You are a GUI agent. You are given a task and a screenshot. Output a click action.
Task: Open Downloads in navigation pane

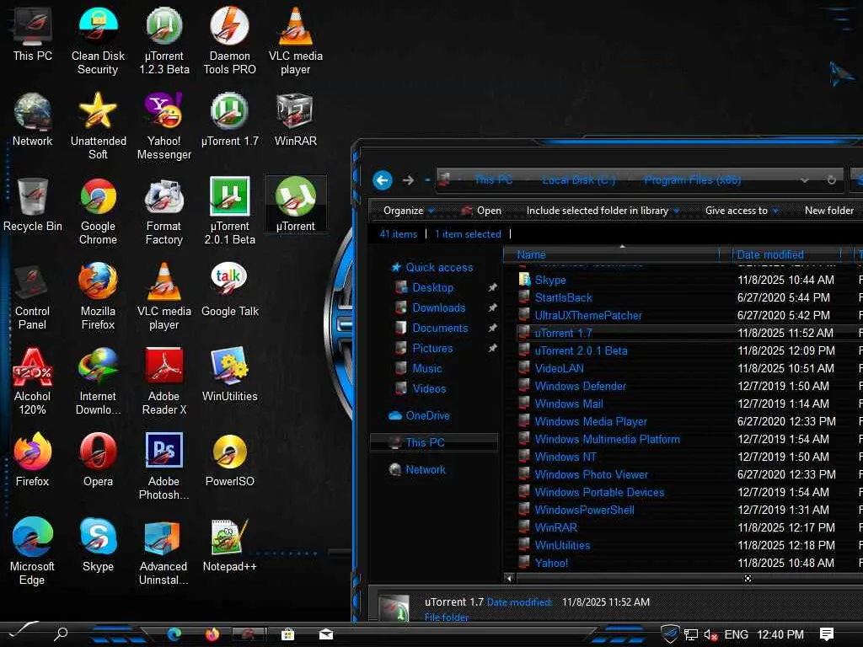pos(431,308)
